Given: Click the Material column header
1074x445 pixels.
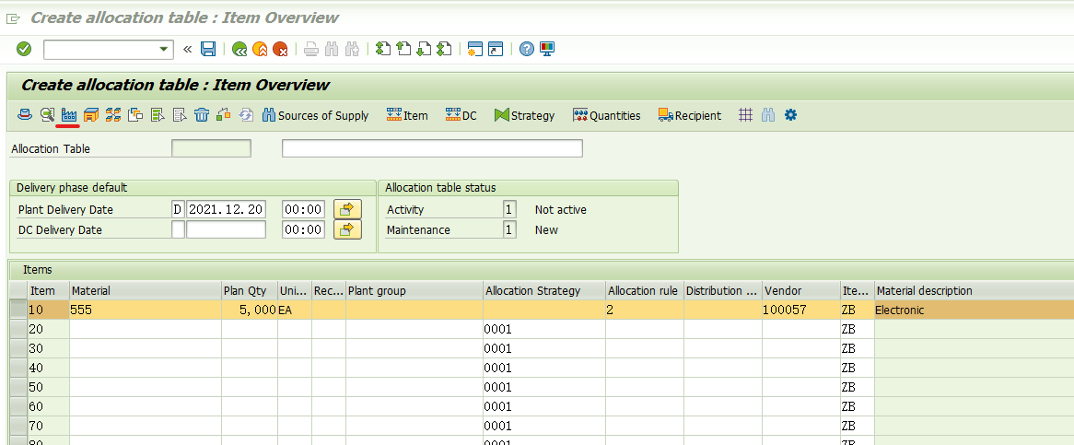Looking at the screenshot, I should pos(146,291).
